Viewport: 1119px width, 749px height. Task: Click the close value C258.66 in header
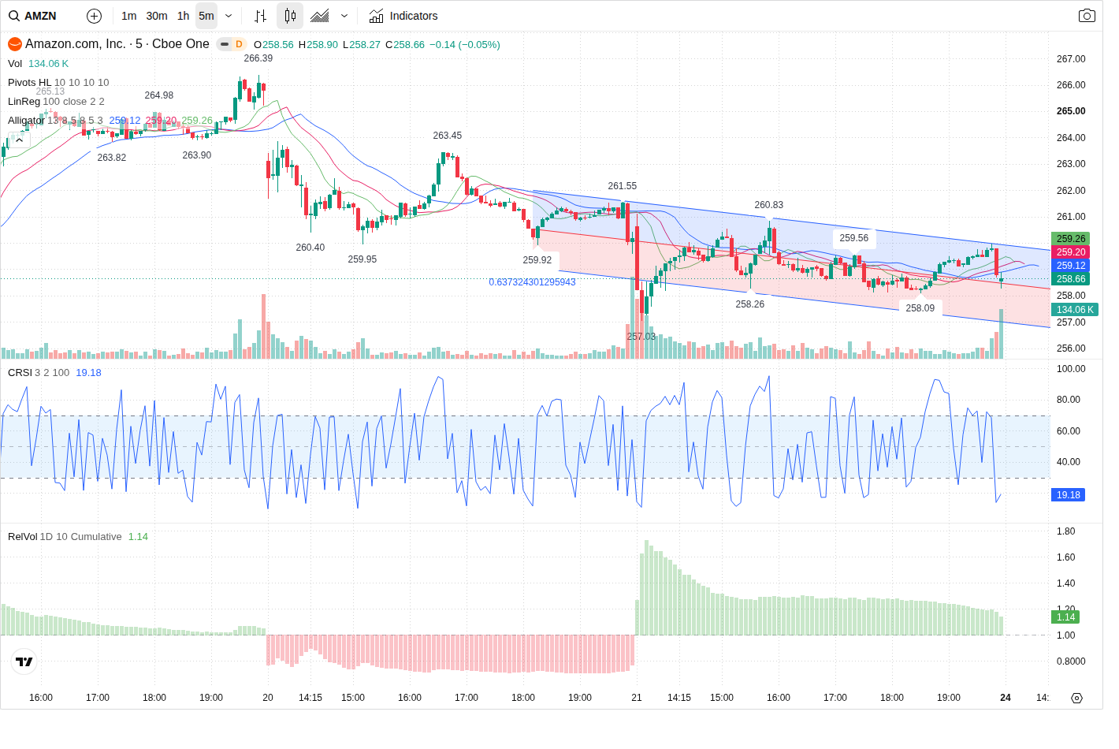pos(405,45)
